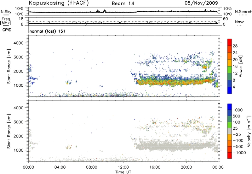Click the 60 tick on Nave axis
Image resolution: width=252 pixels, height=174 pixels.
click(225, 19)
